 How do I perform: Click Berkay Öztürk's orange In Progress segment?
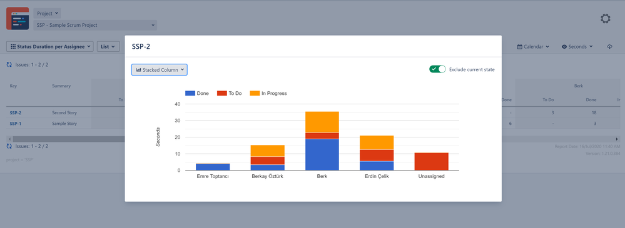pyautogui.click(x=268, y=151)
